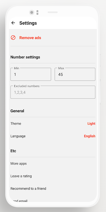Tap the back arrow icon
106x212 pixels.
click(13, 23)
